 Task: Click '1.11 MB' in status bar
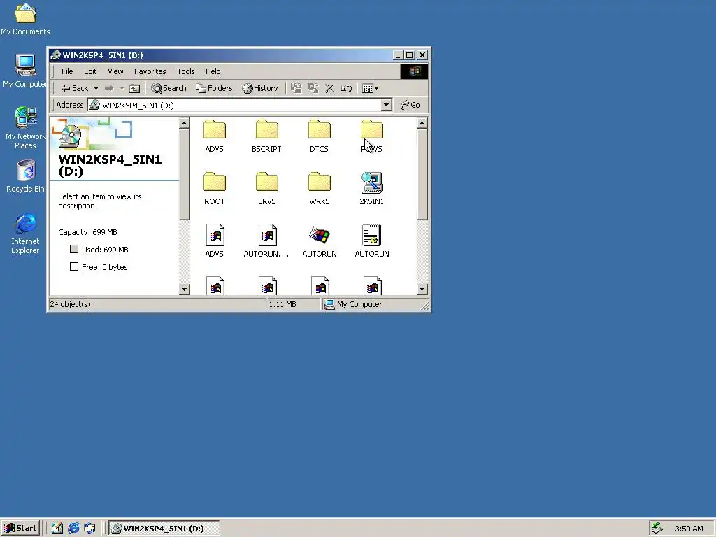coord(282,304)
